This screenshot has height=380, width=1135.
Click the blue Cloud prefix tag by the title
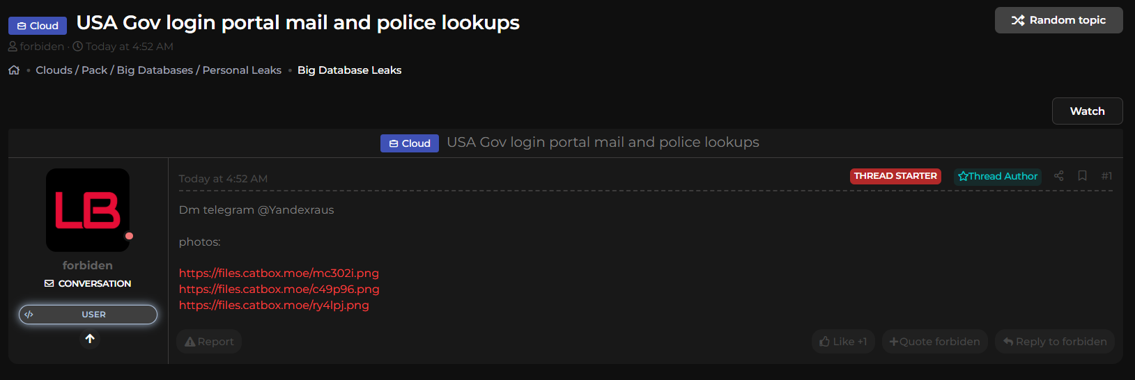click(x=38, y=26)
